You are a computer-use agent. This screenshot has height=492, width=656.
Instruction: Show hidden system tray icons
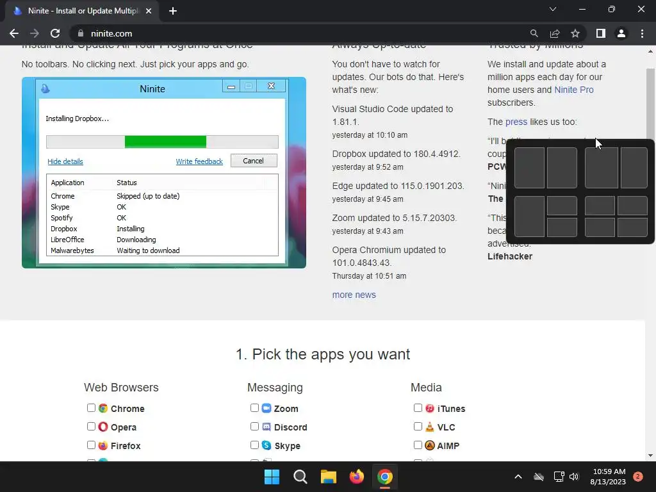pos(518,477)
